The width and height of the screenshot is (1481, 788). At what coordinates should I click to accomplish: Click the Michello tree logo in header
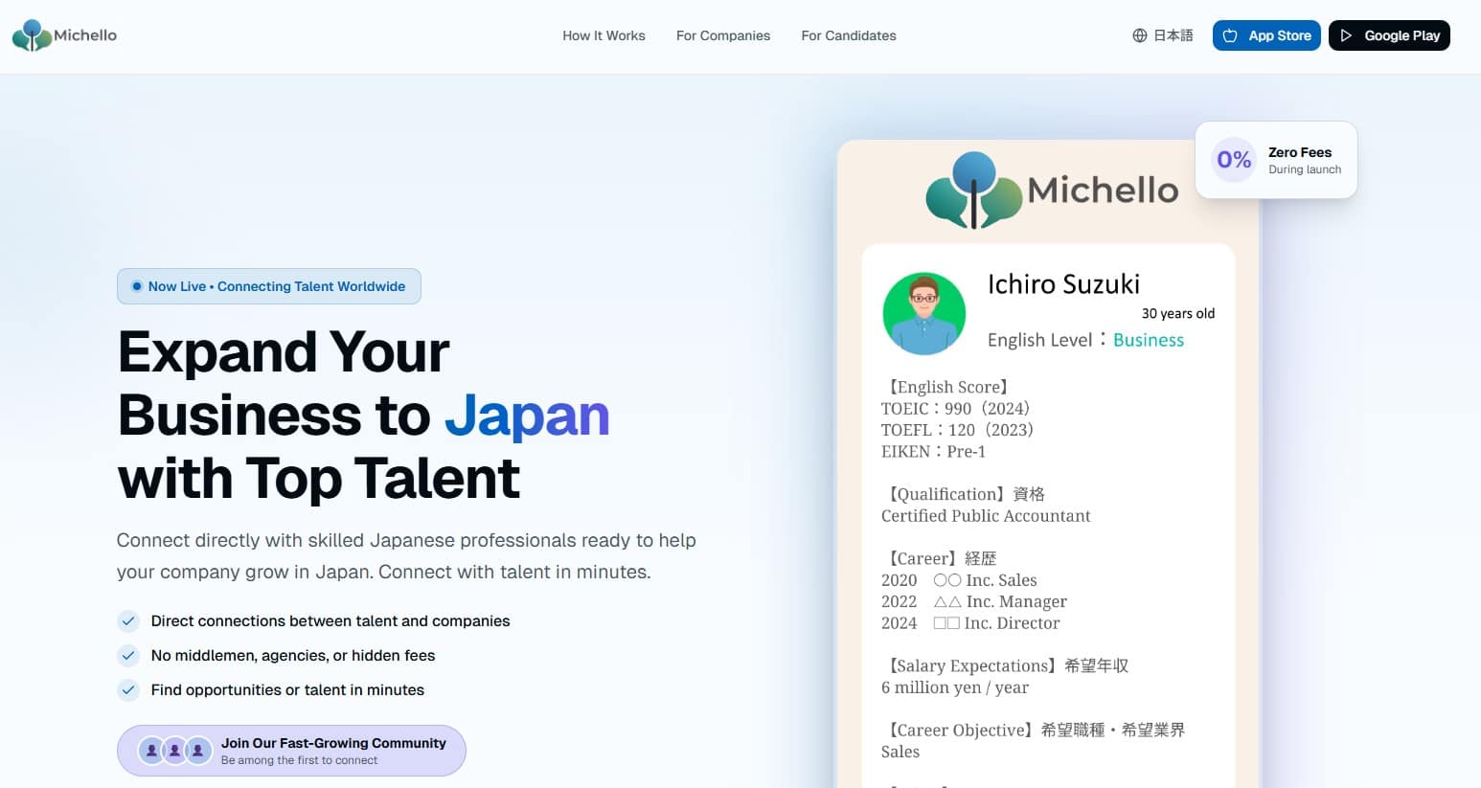pos(32,35)
